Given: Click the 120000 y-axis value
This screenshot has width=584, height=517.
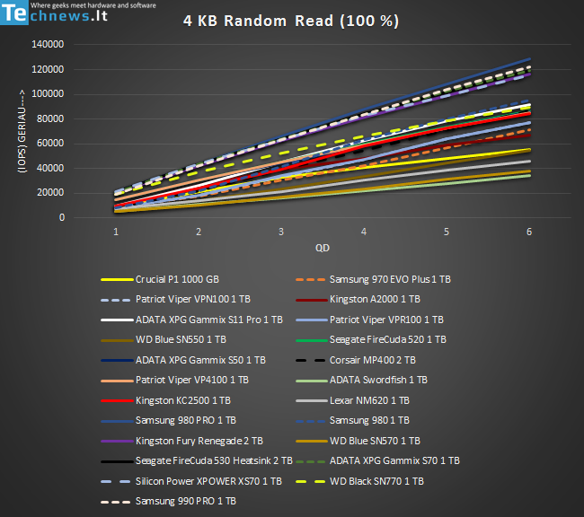Looking at the screenshot, I should tap(48, 69).
